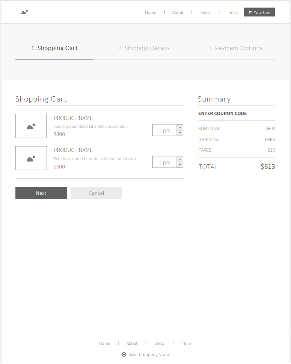Go to Home in top navigation
The image size is (291, 364).
151,12
